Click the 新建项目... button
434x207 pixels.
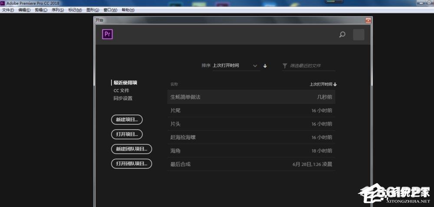(127, 119)
